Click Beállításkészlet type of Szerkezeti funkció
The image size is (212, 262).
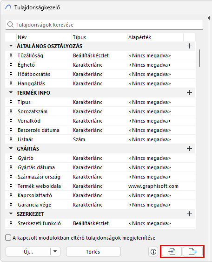tap(91, 223)
